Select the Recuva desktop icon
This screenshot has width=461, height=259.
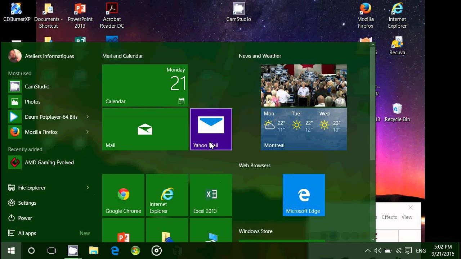(397, 46)
